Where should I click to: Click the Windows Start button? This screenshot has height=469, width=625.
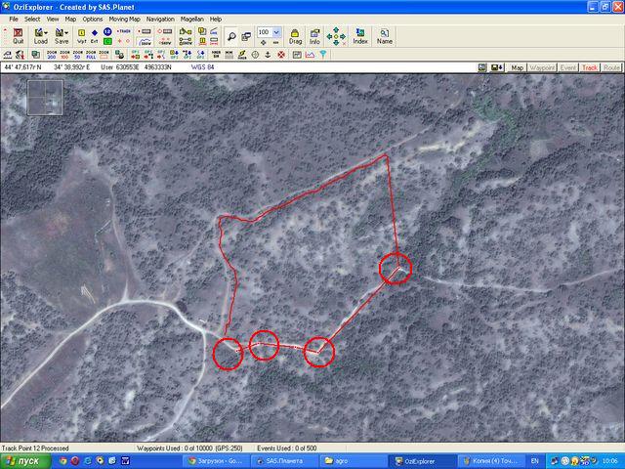point(21,460)
